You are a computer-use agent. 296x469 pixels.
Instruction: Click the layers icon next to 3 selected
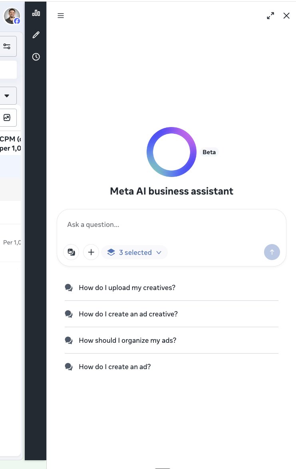(111, 252)
